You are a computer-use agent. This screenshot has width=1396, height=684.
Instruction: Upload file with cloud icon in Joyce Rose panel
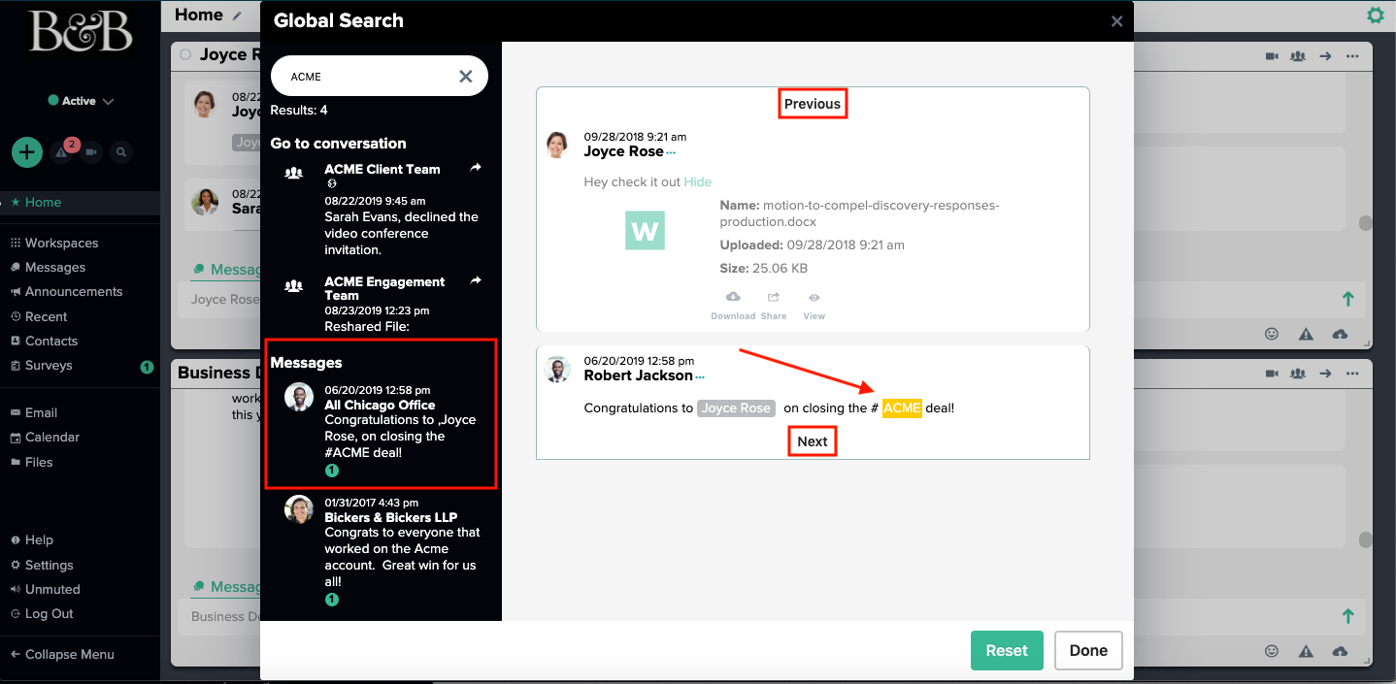coord(1341,334)
